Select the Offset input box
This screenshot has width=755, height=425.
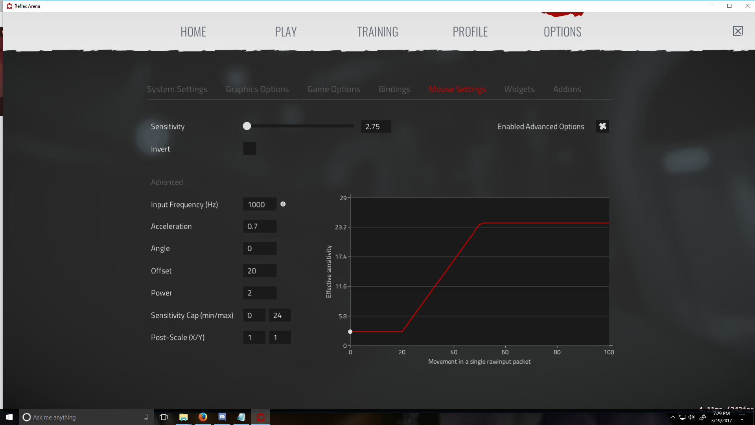260,270
